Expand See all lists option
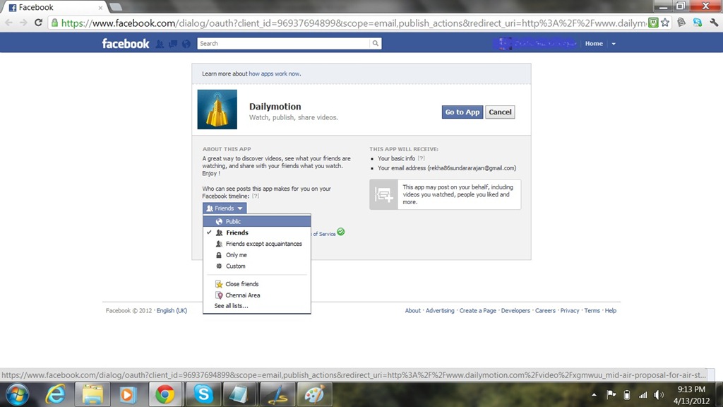The image size is (723, 407). coord(231,306)
